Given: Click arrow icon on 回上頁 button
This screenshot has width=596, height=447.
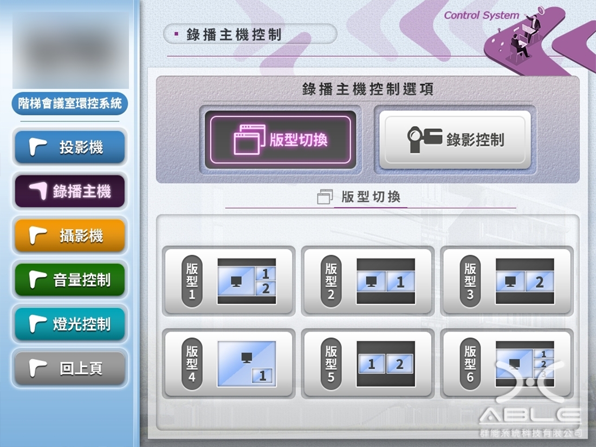Looking at the screenshot, I should pyautogui.click(x=38, y=368).
